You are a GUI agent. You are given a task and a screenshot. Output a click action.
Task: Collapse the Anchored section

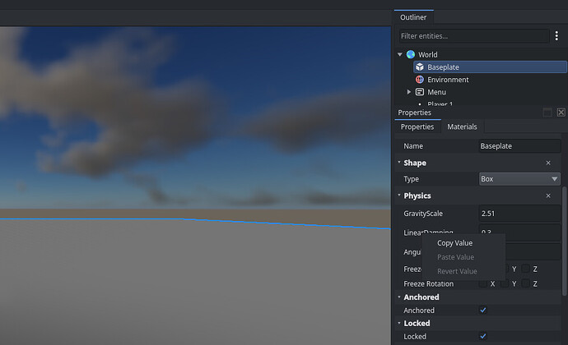click(x=399, y=297)
